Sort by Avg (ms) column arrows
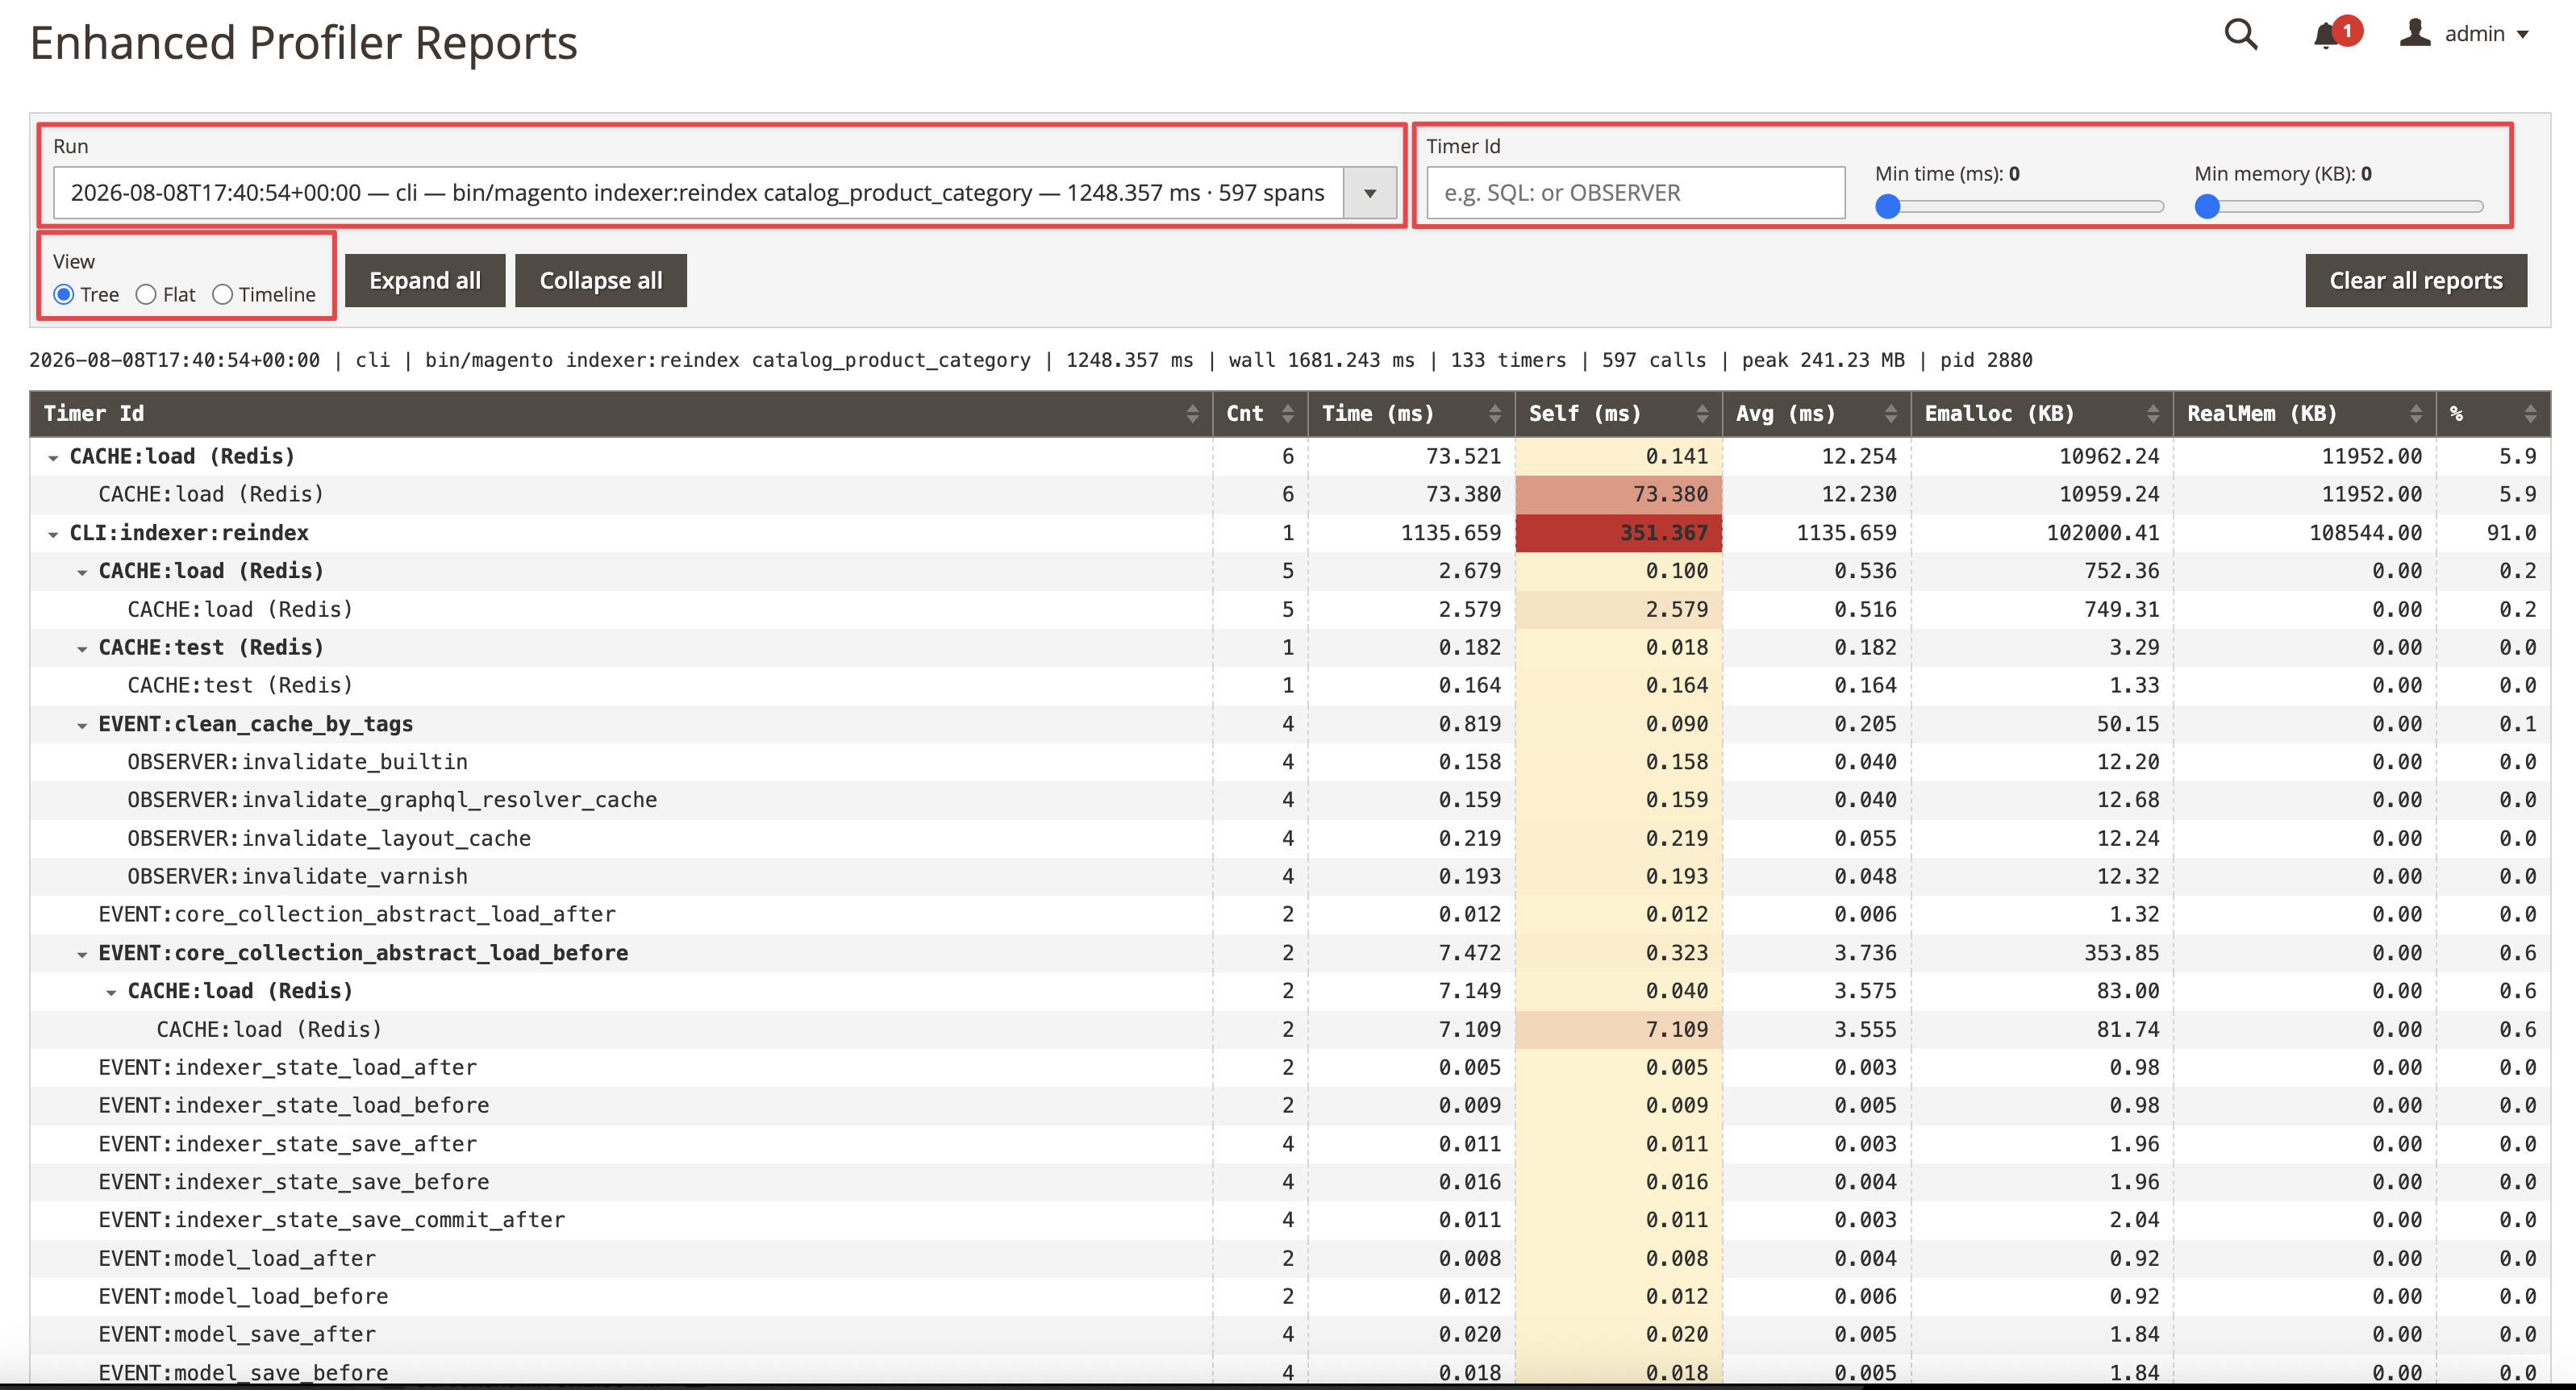Viewport: 2576px width, 1390px height. (1891, 414)
